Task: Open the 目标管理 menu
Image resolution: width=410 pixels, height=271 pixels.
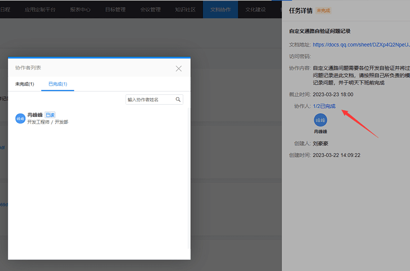Action: 115,10
